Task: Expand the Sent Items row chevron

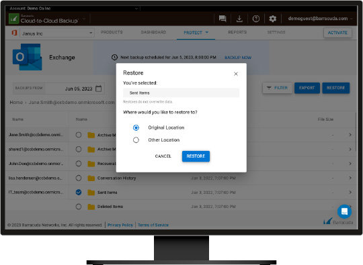Action: (x=350, y=193)
